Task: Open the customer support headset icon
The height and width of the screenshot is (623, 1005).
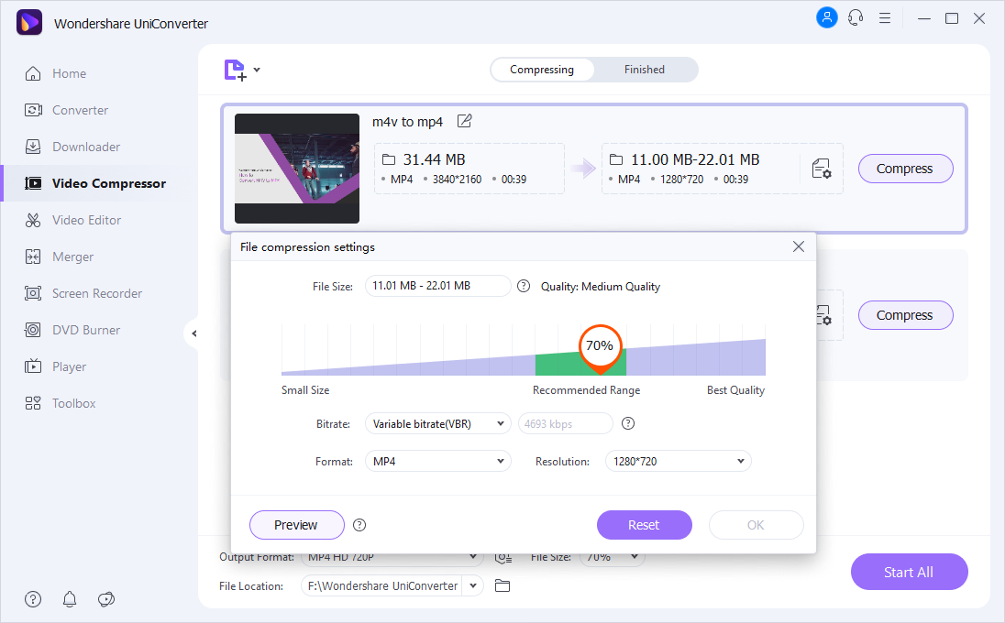Action: pos(856,18)
